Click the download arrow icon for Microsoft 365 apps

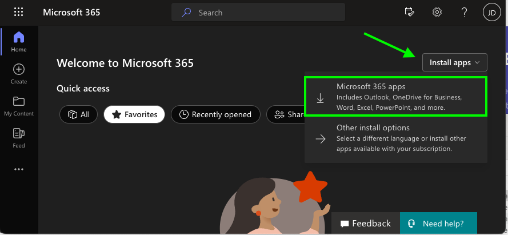pos(320,98)
